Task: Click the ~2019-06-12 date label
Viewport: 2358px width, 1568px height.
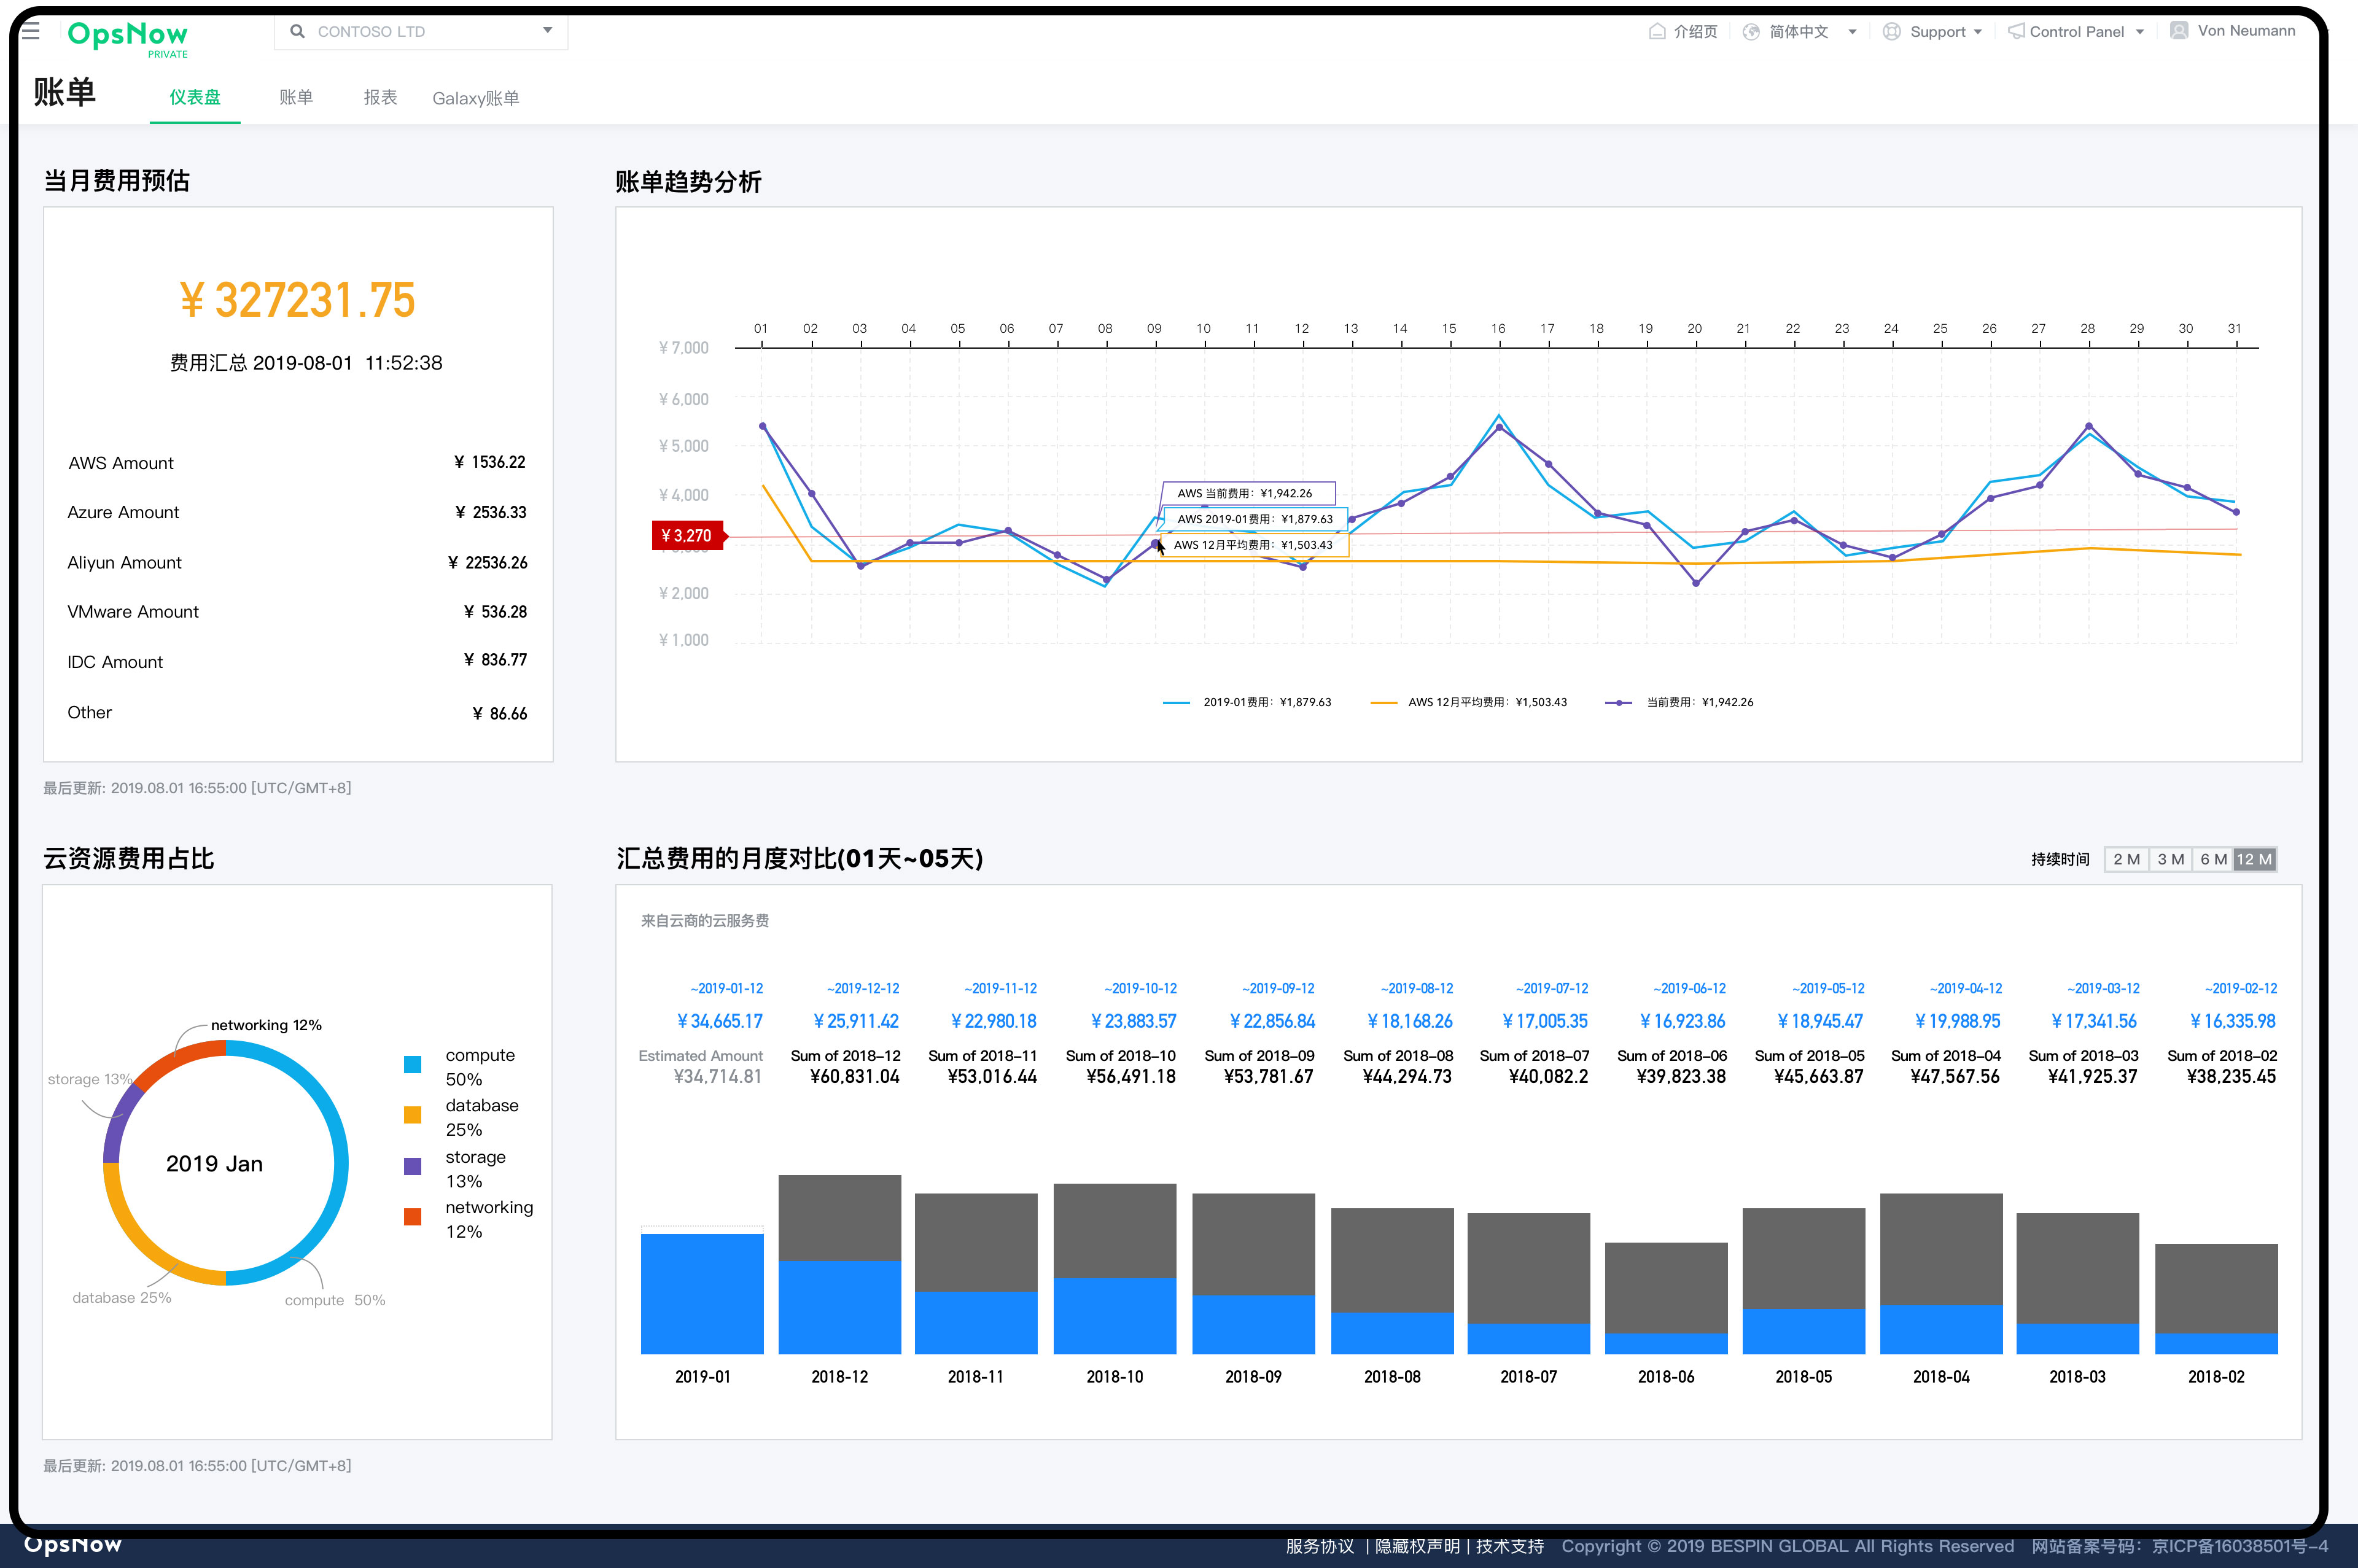Action: (1689, 988)
